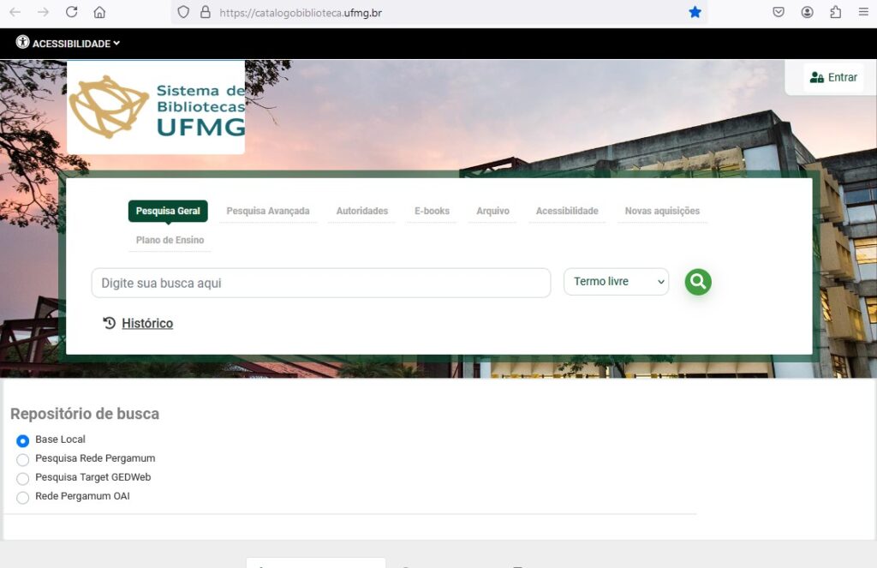
Task: Choose Pesquisa Target GEDWeb radio option
Action: pos(23,478)
